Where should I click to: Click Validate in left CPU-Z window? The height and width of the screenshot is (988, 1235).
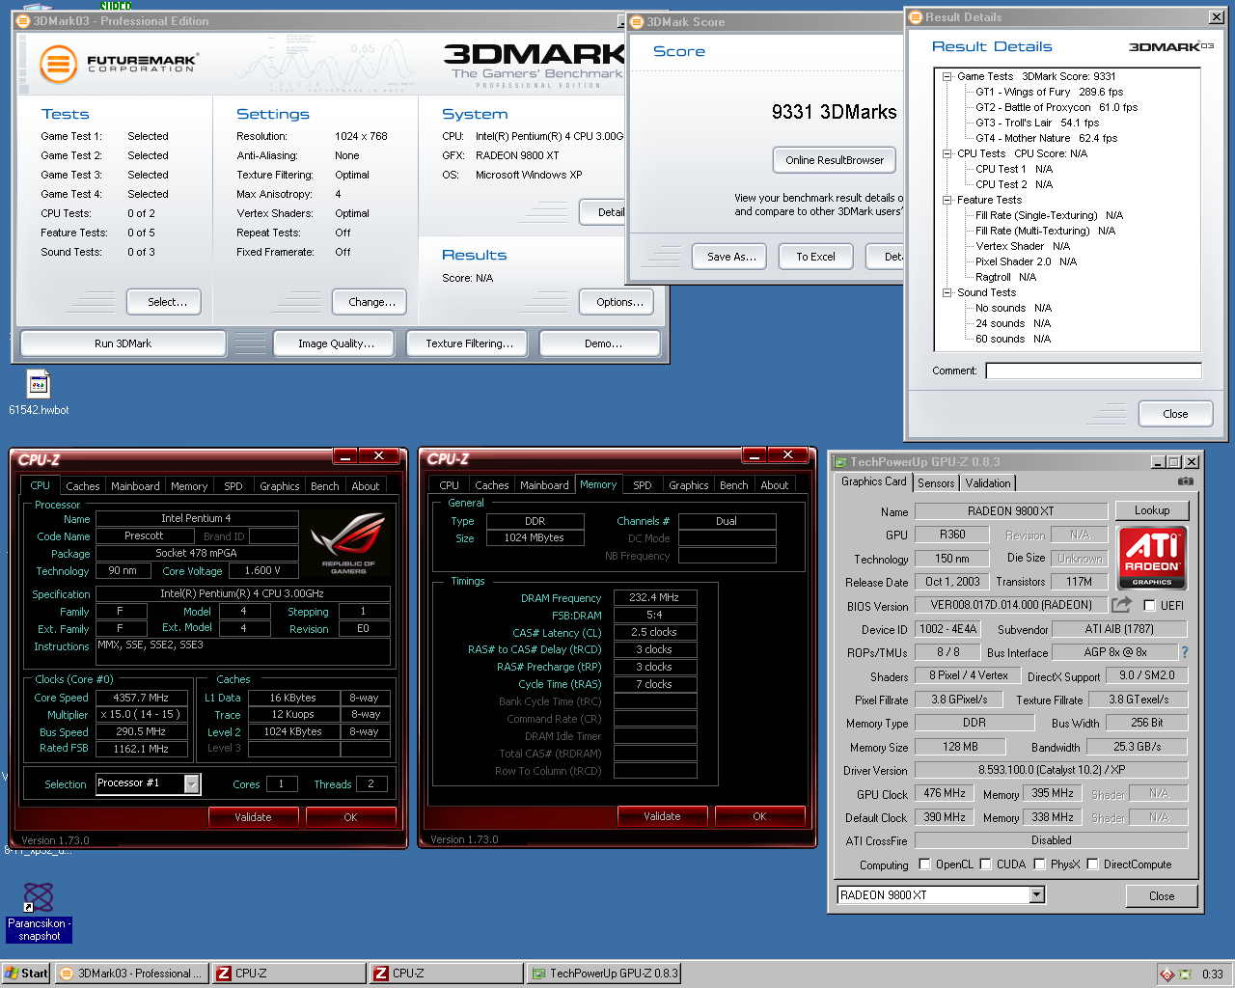point(254,817)
